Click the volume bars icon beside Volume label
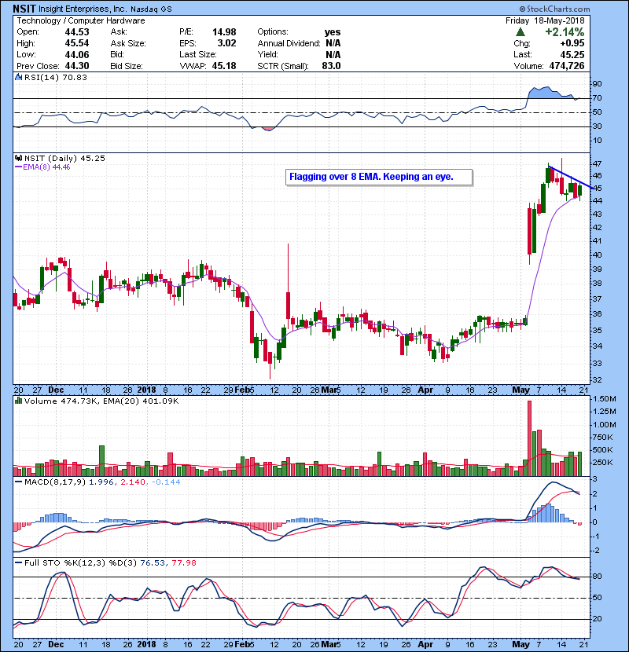 pyautogui.click(x=18, y=401)
